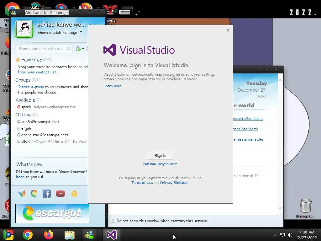Screen dimensions: 321x241
Task: Open the 'Share a quick message' dropdown arrow
Action: 81,32
